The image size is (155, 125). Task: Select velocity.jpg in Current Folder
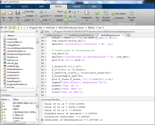[x=12, y=63]
